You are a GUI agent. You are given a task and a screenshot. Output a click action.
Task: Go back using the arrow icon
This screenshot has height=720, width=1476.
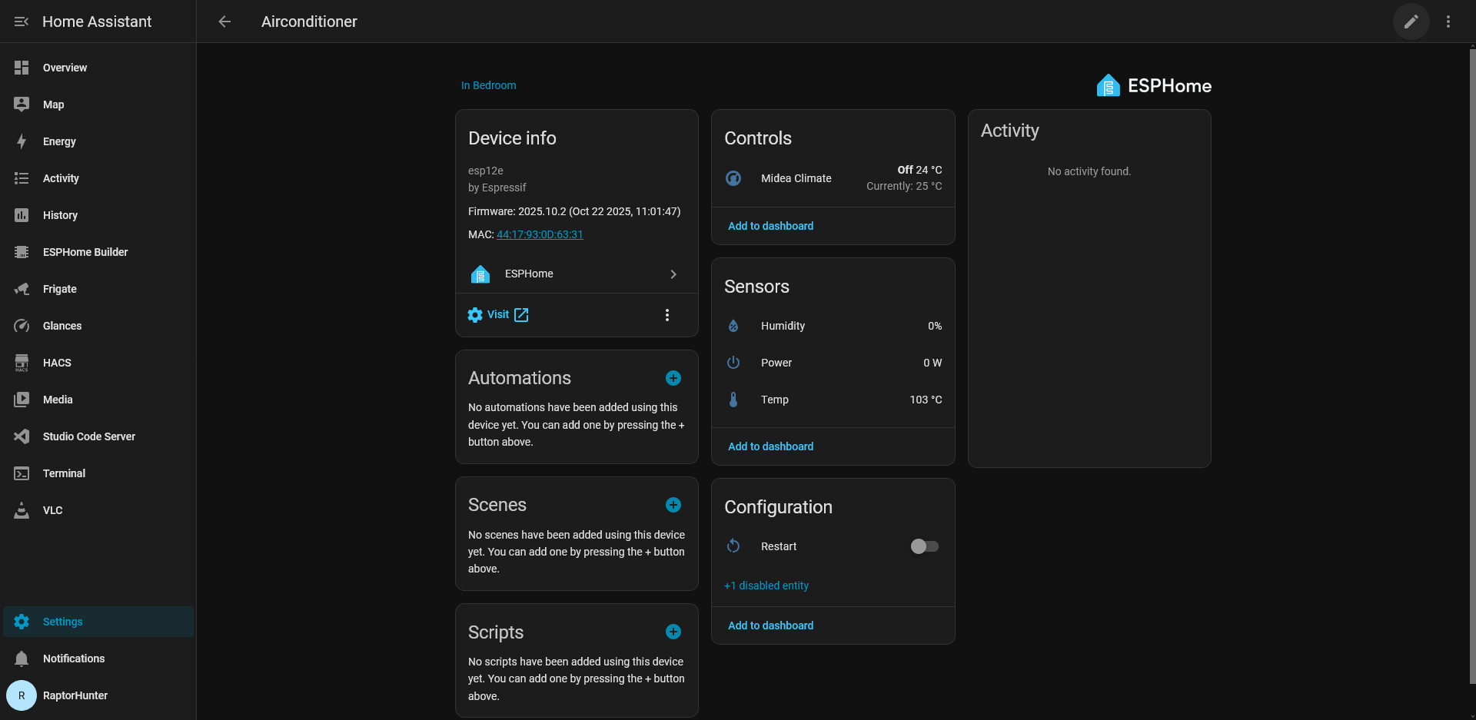point(224,22)
